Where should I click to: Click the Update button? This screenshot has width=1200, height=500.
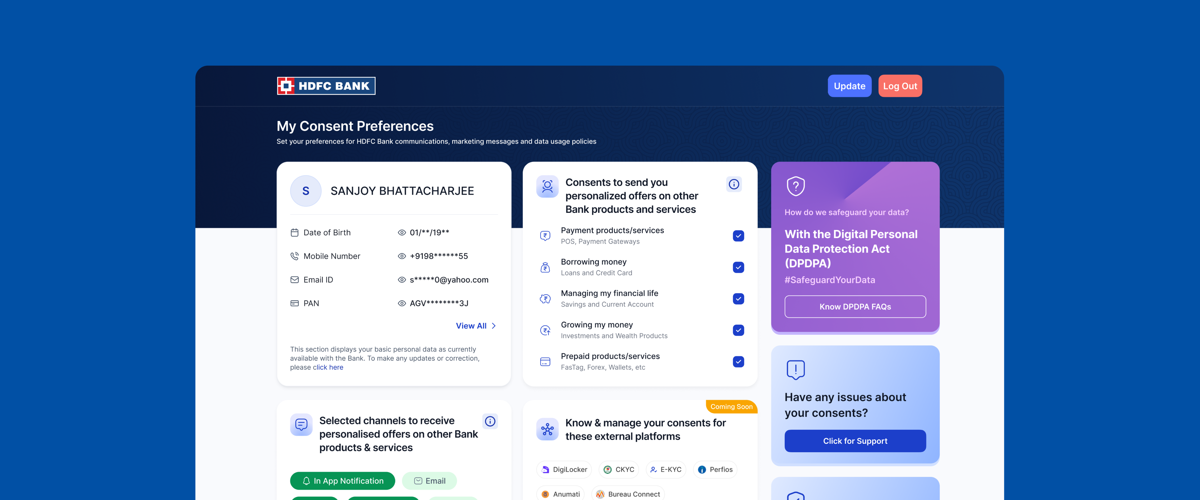[x=849, y=86]
